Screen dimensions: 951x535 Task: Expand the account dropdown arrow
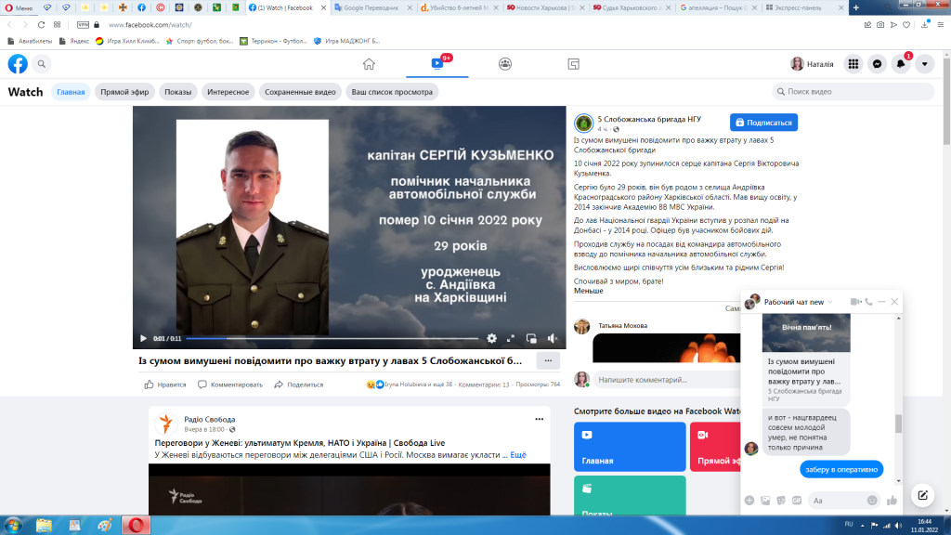tap(925, 64)
